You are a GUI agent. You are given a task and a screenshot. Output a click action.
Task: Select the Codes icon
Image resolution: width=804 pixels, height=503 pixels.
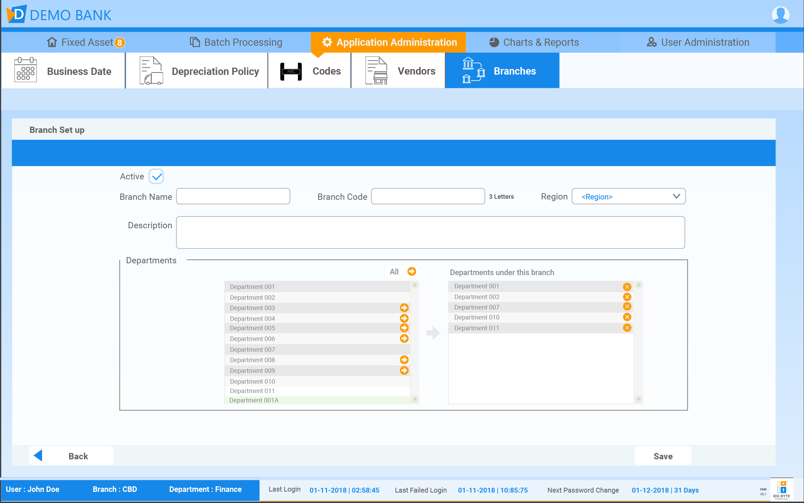tap(290, 70)
